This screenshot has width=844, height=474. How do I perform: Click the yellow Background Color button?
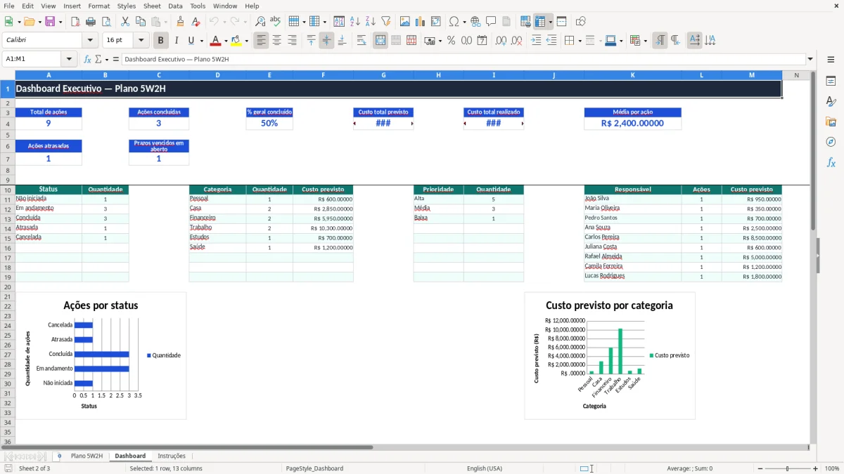point(236,41)
